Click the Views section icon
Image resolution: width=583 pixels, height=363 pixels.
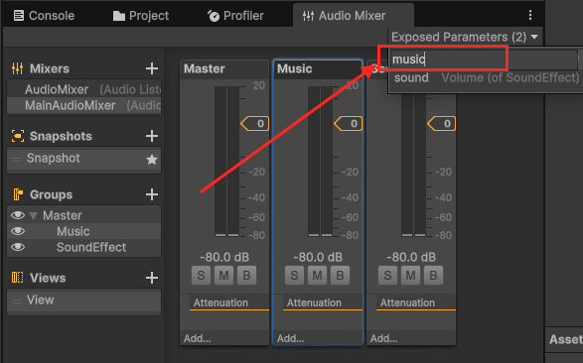(x=18, y=278)
